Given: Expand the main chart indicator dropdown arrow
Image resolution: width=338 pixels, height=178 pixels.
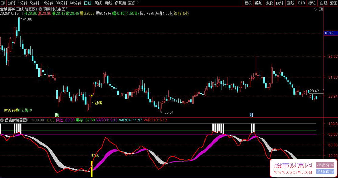Looking at the screenshot, I should tap(41, 9).
